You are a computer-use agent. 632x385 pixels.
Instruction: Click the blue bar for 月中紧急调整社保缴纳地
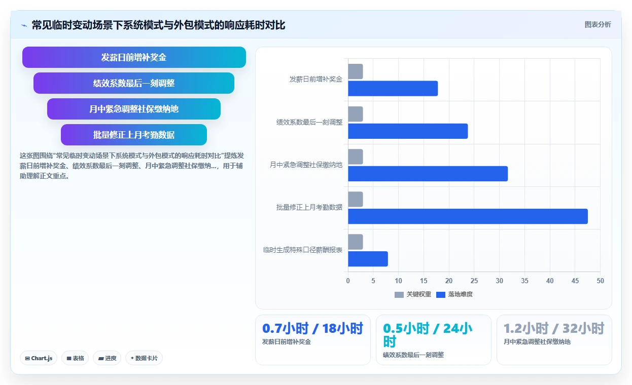pyautogui.click(x=428, y=174)
